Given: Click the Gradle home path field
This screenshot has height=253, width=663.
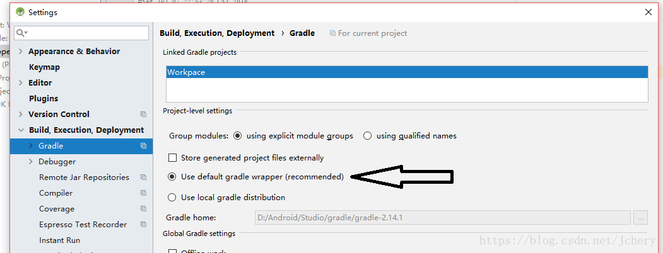Looking at the screenshot, I should pos(442,218).
